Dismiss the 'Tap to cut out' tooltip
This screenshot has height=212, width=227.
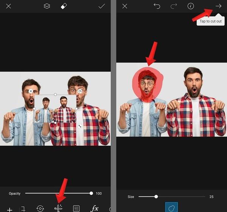coord(211,21)
